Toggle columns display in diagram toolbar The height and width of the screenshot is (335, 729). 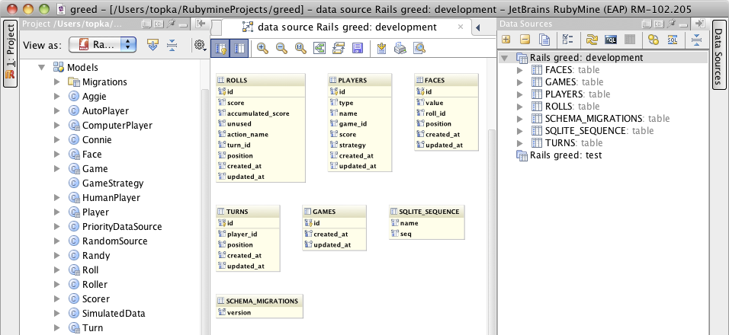coord(239,48)
